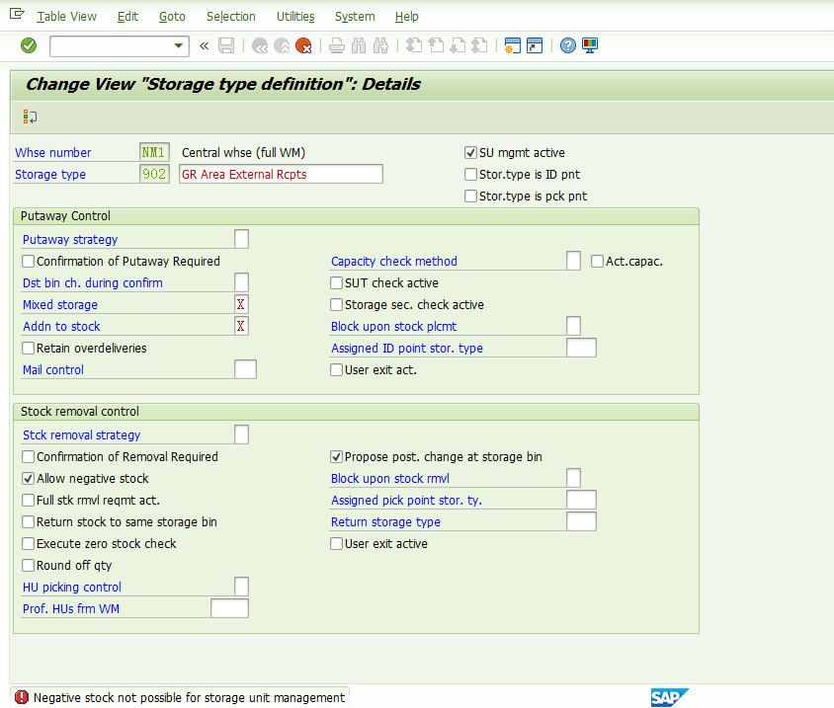Enable Storage sec. check active checkbox
The height and width of the screenshot is (708, 834).
[x=336, y=305]
